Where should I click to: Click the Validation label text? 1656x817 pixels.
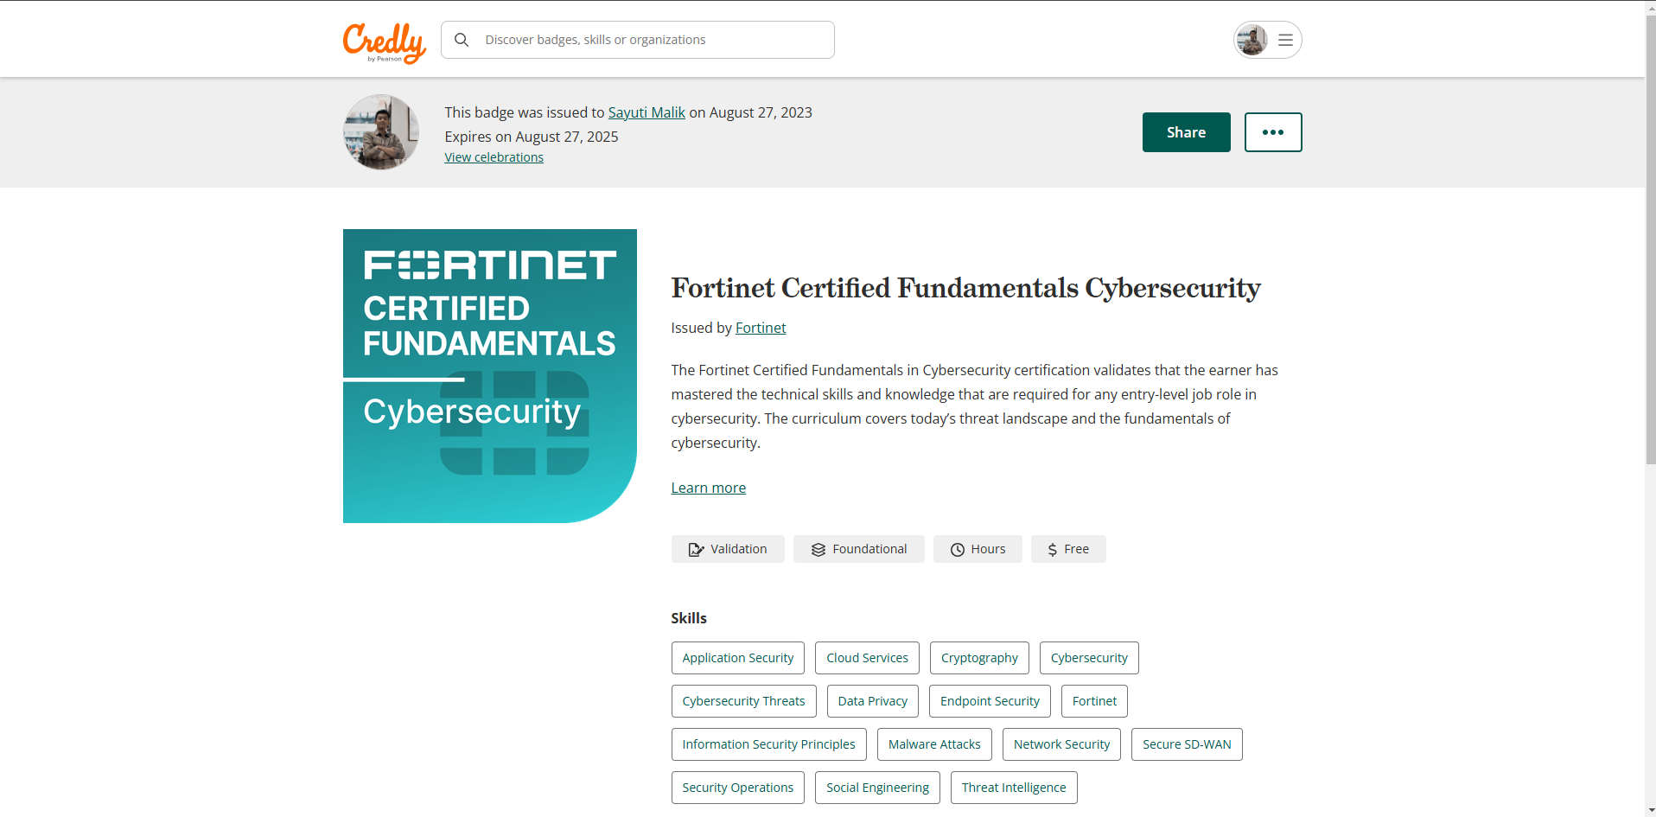pos(738,549)
